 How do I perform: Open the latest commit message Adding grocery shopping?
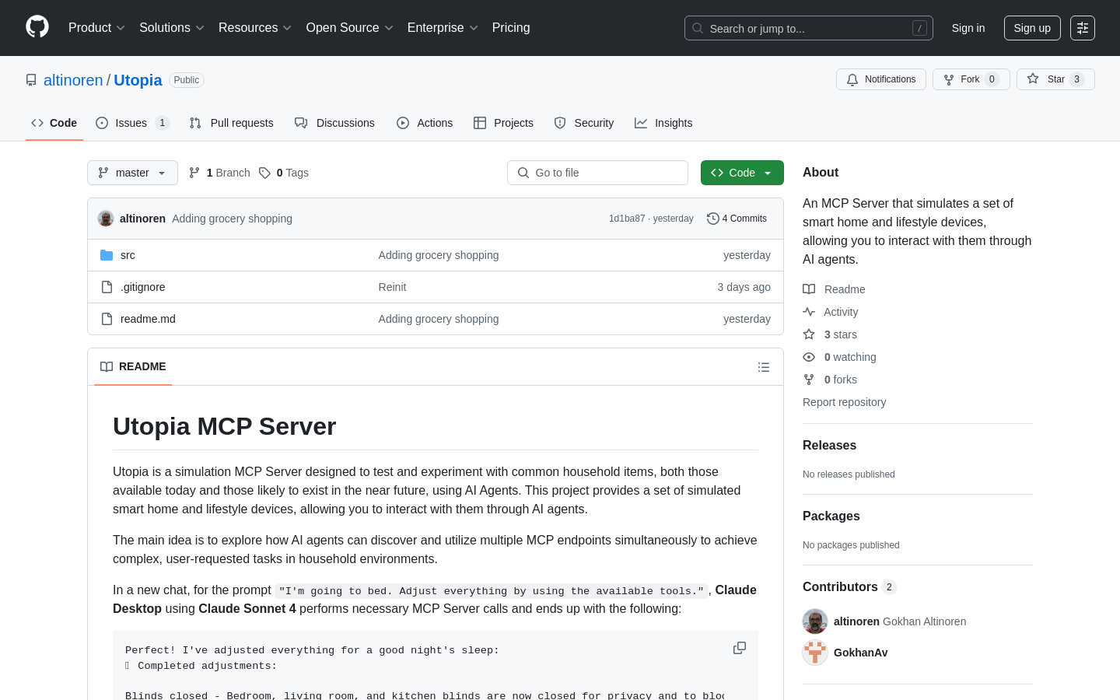pyautogui.click(x=232, y=219)
